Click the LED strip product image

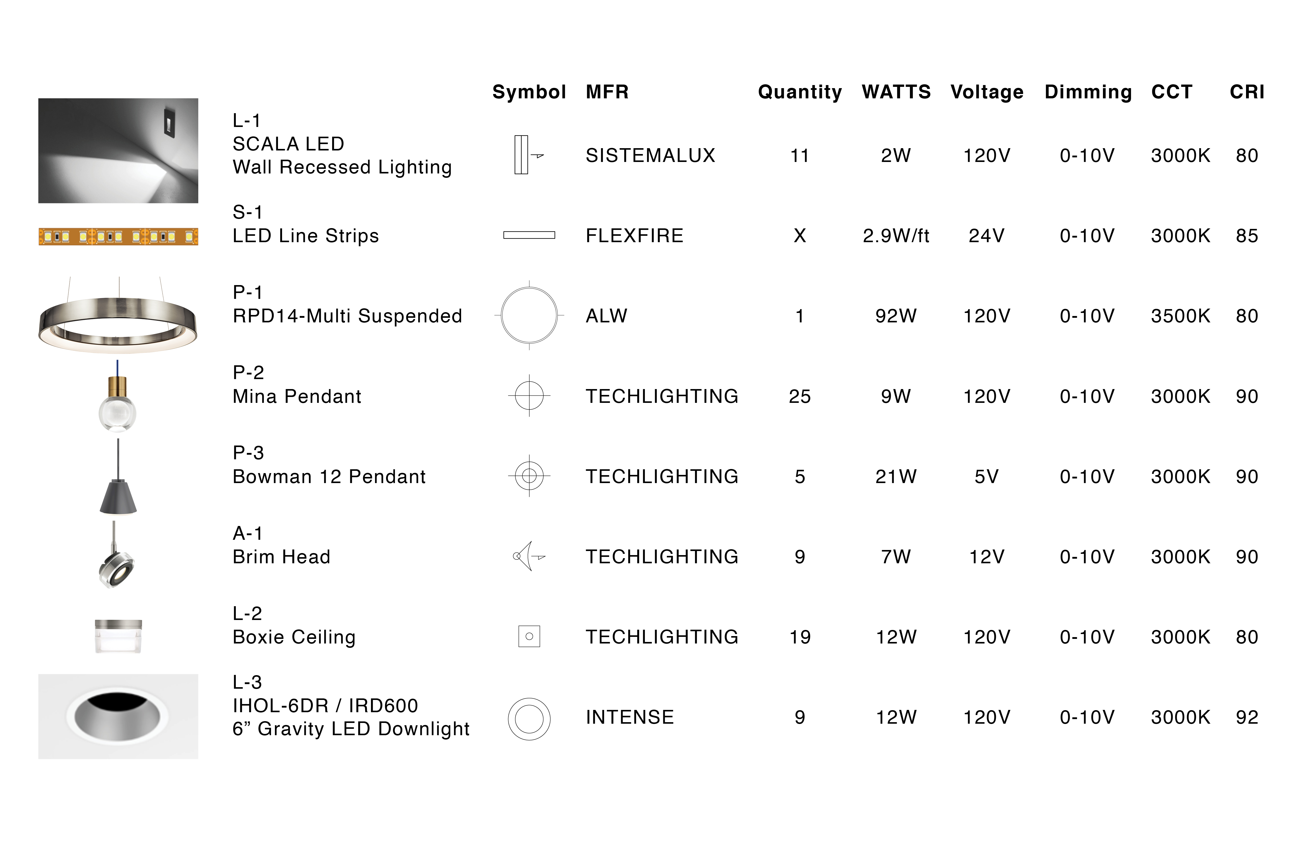[x=118, y=237]
